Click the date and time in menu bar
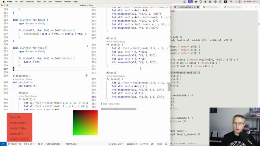Screen dimensions: 260x146 pos(250,2)
